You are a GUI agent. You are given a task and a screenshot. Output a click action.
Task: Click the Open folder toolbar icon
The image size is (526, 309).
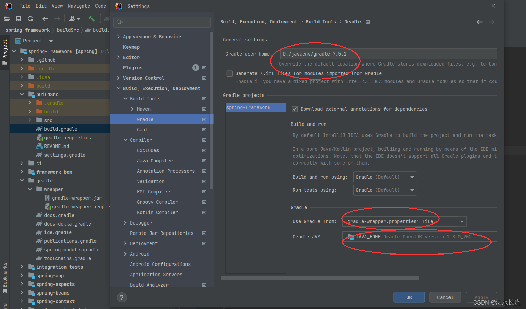pyautogui.click(x=7, y=19)
